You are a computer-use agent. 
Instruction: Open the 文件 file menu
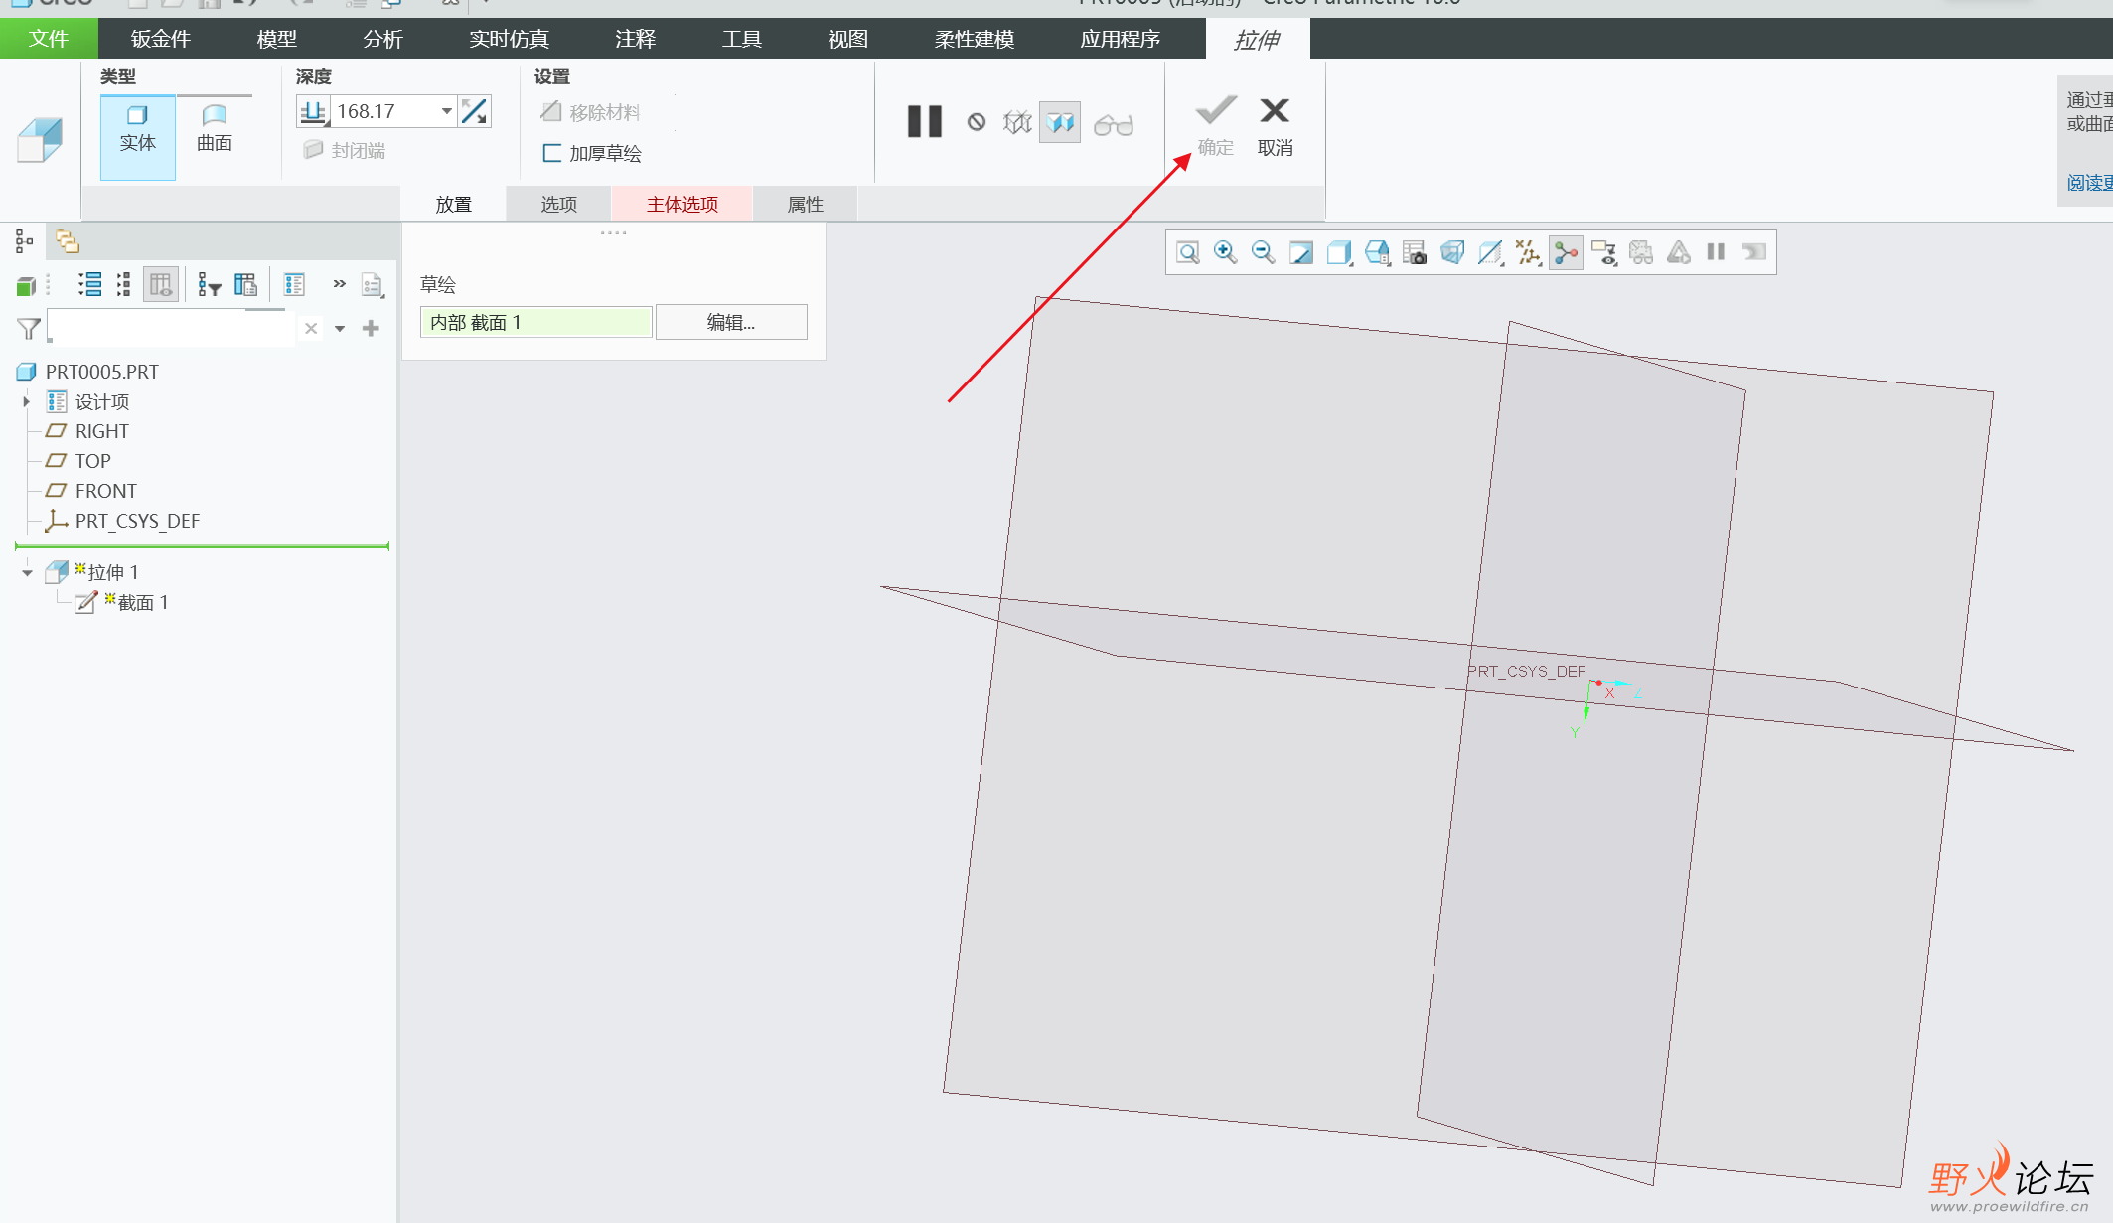click(49, 39)
